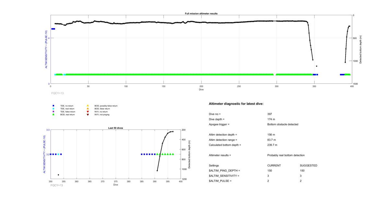Click the calculated bottom depth value '239.7 m'
Viewport: 389px width, 201px height.
pyautogui.click(x=272, y=145)
